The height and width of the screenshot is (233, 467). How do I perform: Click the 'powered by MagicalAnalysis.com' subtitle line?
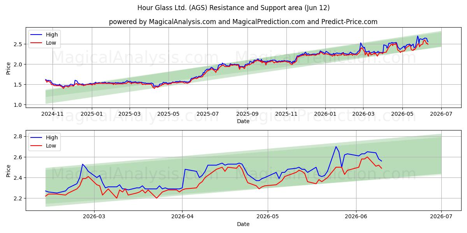(243, 22)
